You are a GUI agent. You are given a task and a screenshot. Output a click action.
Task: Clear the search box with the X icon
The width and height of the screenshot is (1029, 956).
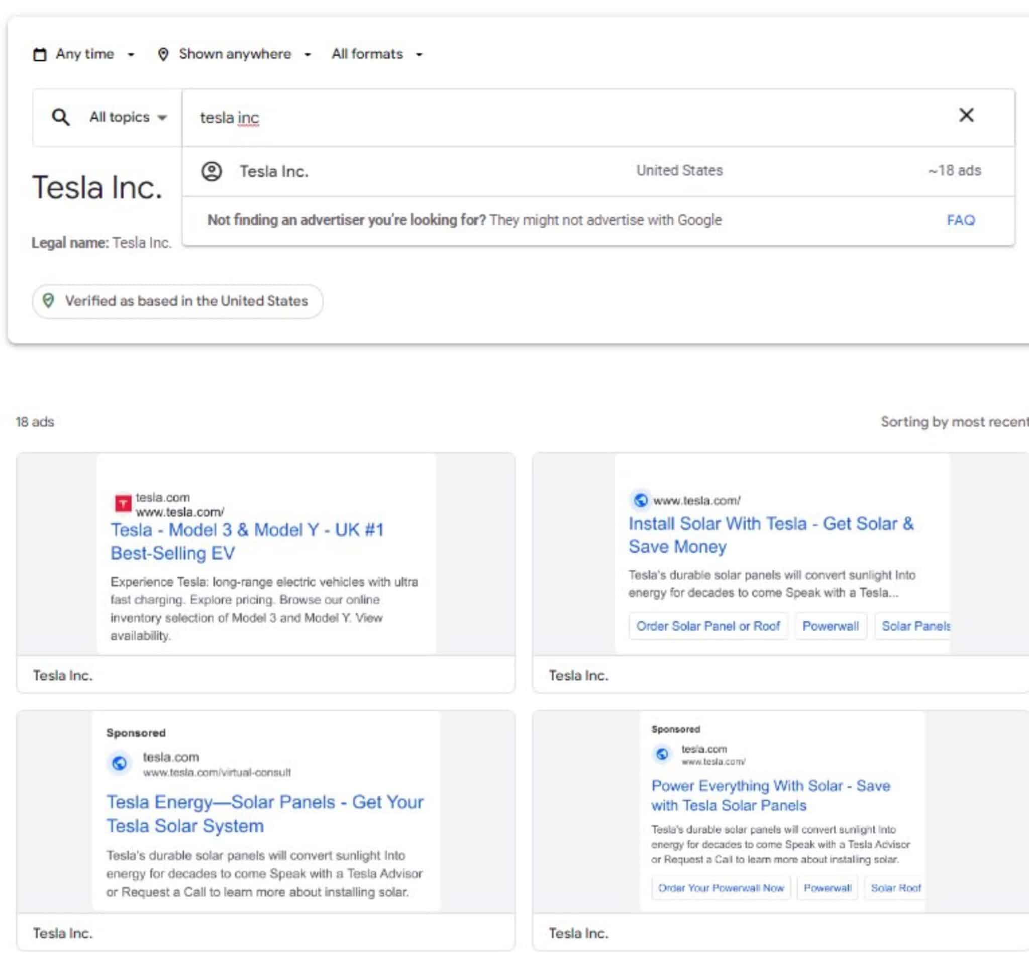[x=966, y=115]
